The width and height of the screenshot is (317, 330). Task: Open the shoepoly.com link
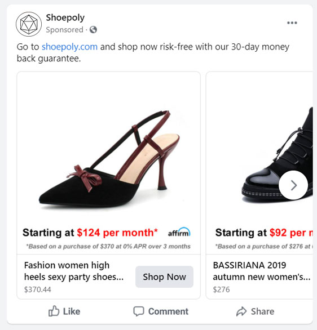click(69, 47)
